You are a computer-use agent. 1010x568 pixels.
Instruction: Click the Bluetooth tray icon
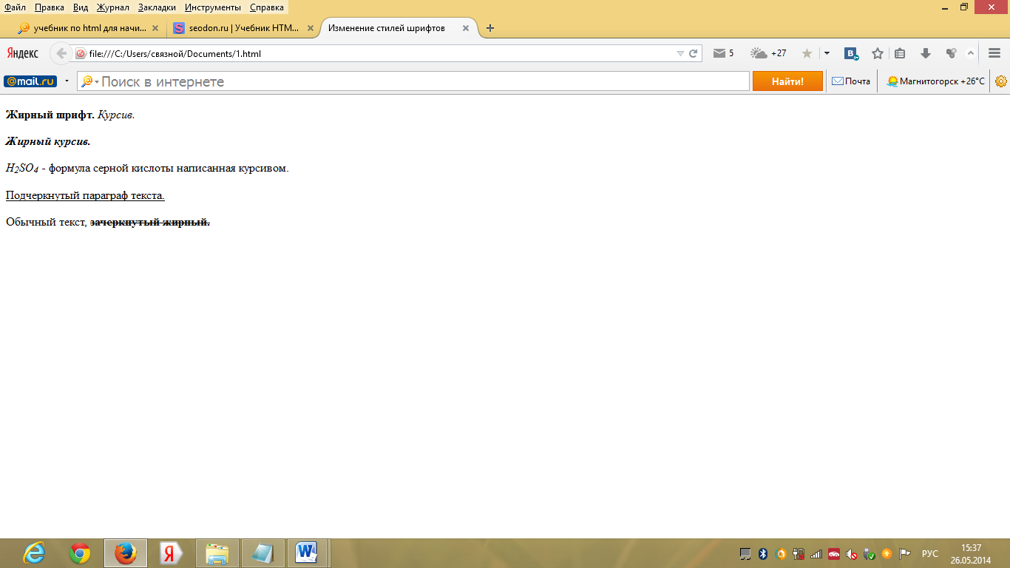[763, 554]
